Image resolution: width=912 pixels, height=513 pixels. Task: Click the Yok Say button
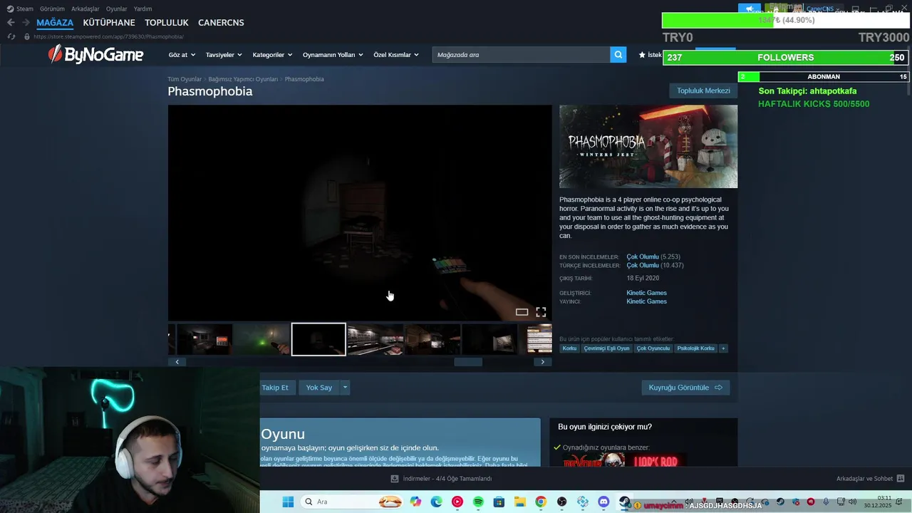tap(319, 388)
